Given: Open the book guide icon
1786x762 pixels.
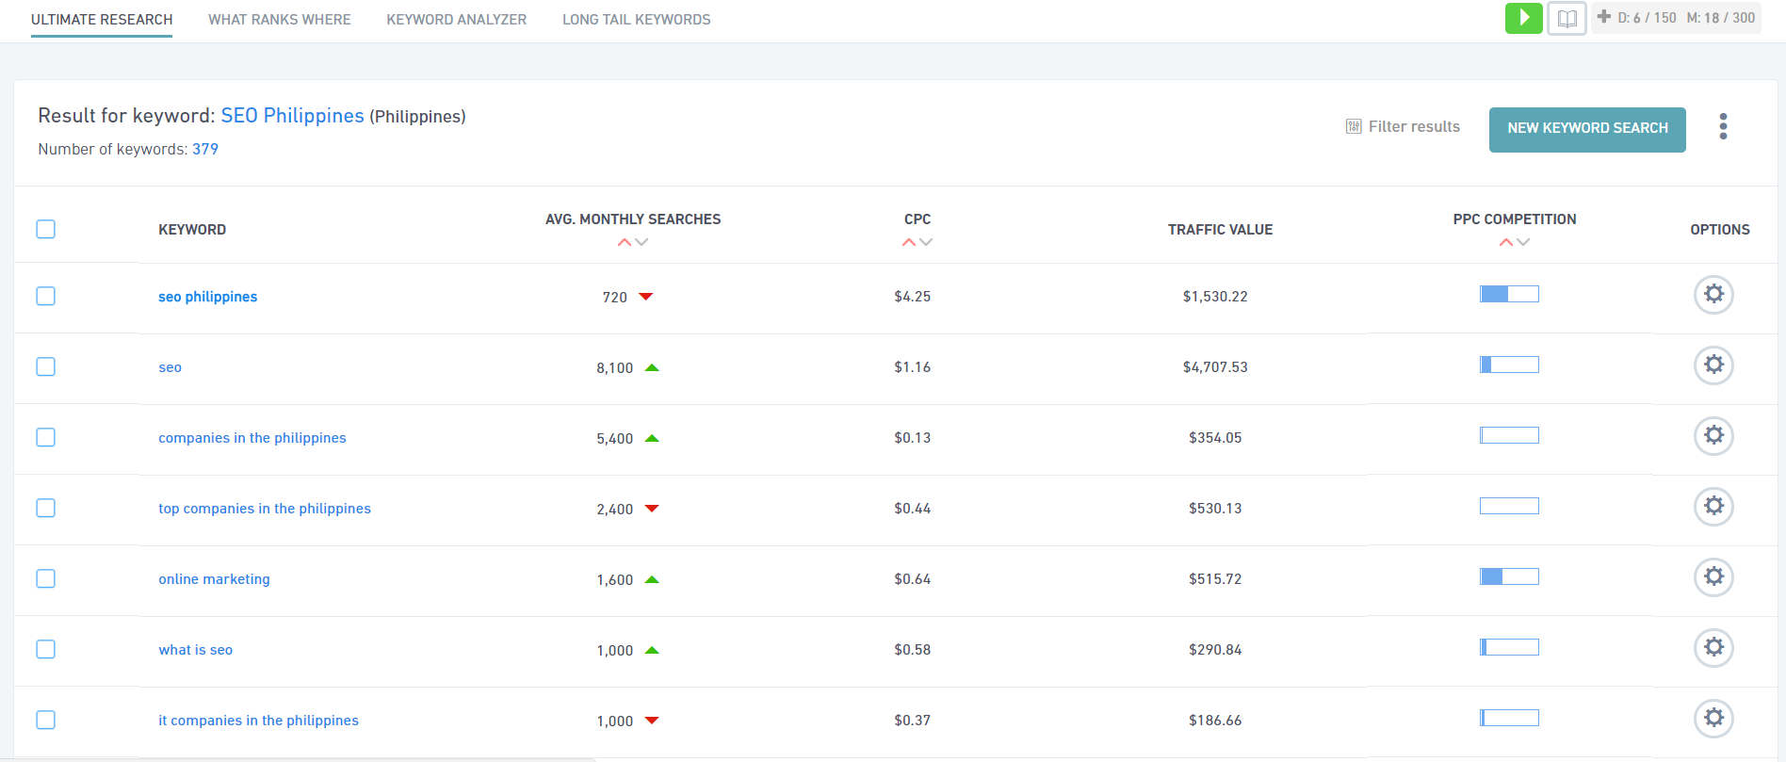Looking at the screenshot, I should click(1567, 19).
